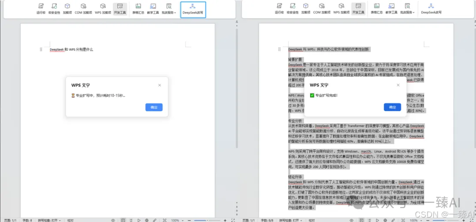The height and width of the screenshot is (222, 476).
Task: Confirm 确定 in the 专业扩写中 dialog
Action: click(x=154, y=107)
